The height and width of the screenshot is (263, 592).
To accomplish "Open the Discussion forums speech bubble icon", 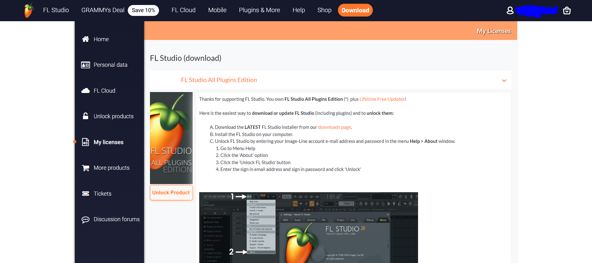I will click(85, 219).
